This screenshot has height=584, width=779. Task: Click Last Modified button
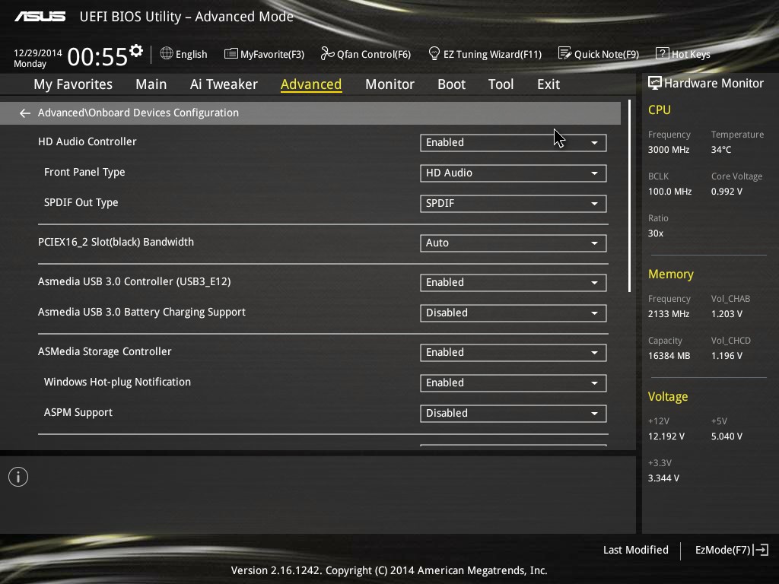point(635,551)
